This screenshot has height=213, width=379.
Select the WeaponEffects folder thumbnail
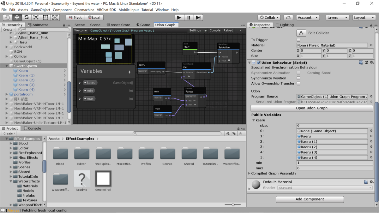click(x=60, y=179)
